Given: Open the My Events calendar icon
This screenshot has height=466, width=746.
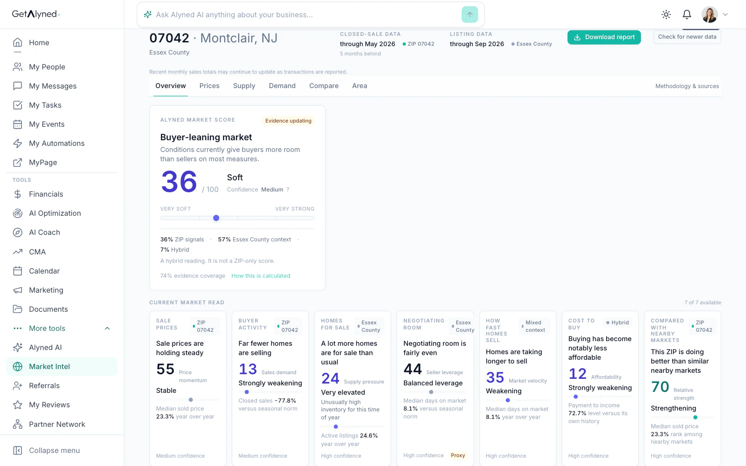Looking at the screenshot, I should pos(18,124).
